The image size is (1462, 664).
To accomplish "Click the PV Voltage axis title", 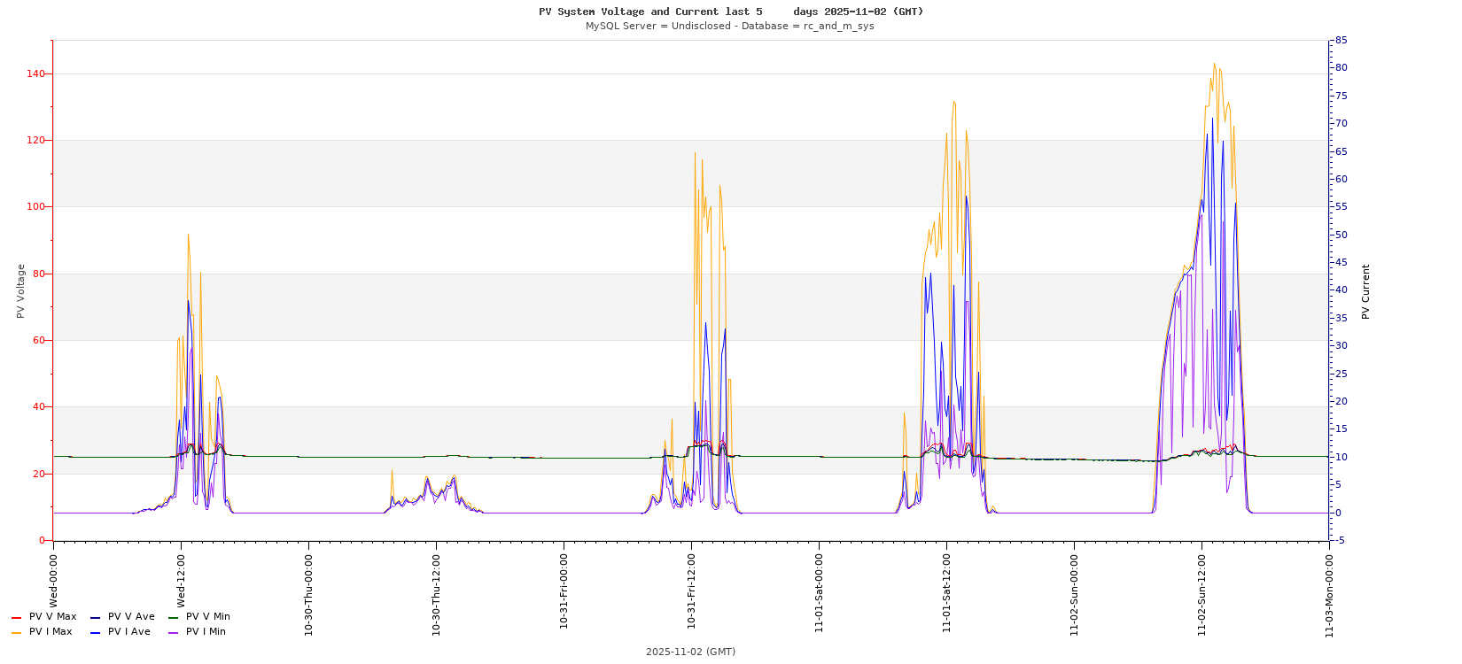I will click(x=20, y=291).
